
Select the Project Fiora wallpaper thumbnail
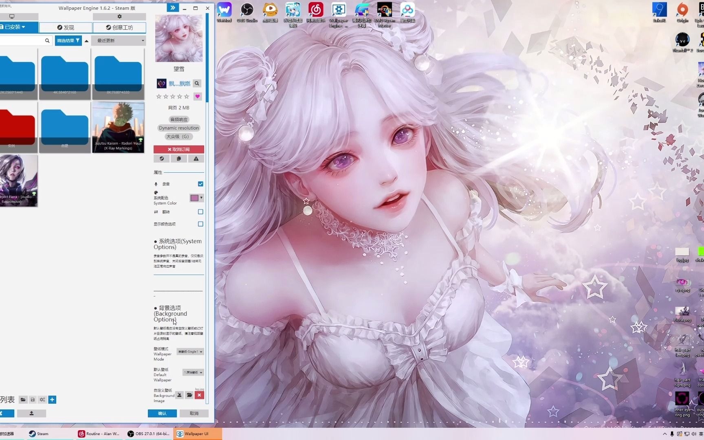click(x=19, y=181)
